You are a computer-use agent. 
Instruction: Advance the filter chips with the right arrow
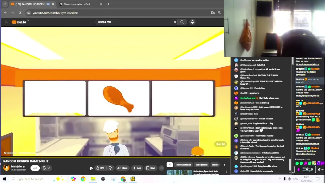click(224, 165)
